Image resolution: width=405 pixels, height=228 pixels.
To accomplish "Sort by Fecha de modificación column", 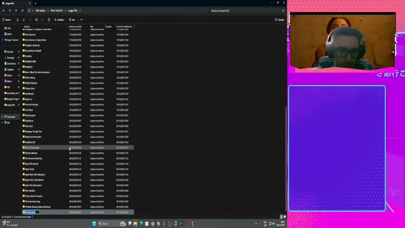I will 125,27.
